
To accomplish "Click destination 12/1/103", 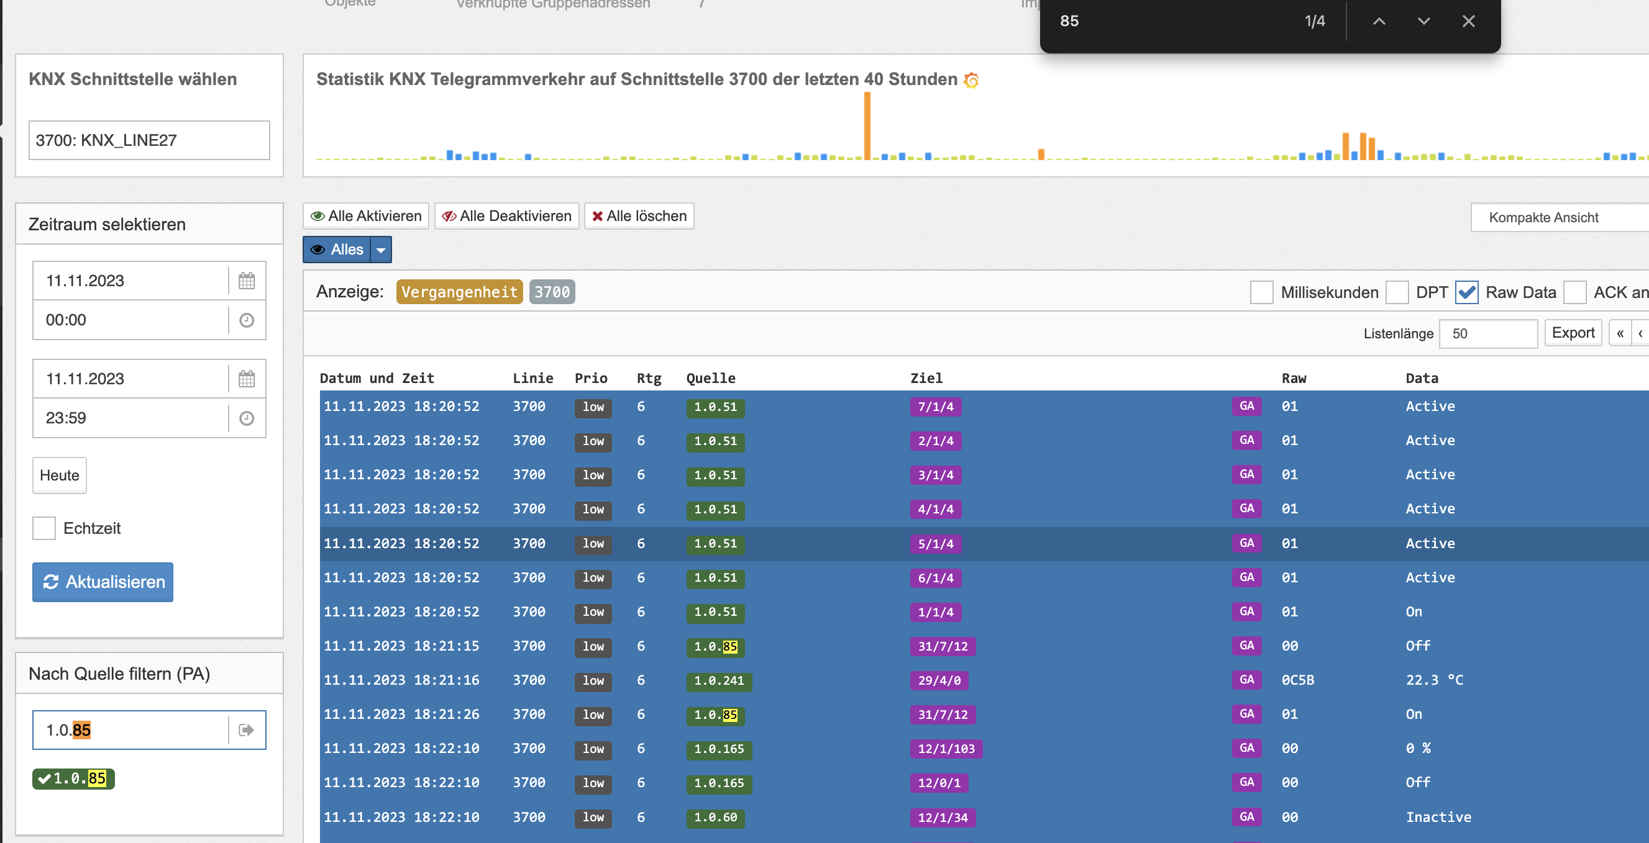I will pos(946,749).
